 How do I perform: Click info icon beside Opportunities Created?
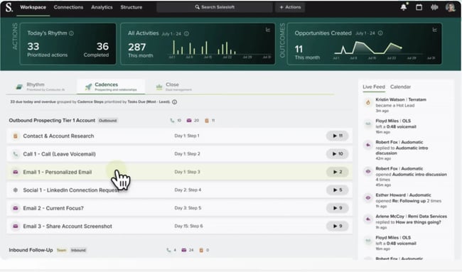tap(380, 33)
